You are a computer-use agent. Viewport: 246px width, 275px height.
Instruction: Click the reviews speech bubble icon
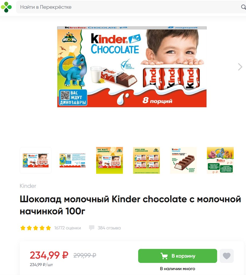[92, 228]
